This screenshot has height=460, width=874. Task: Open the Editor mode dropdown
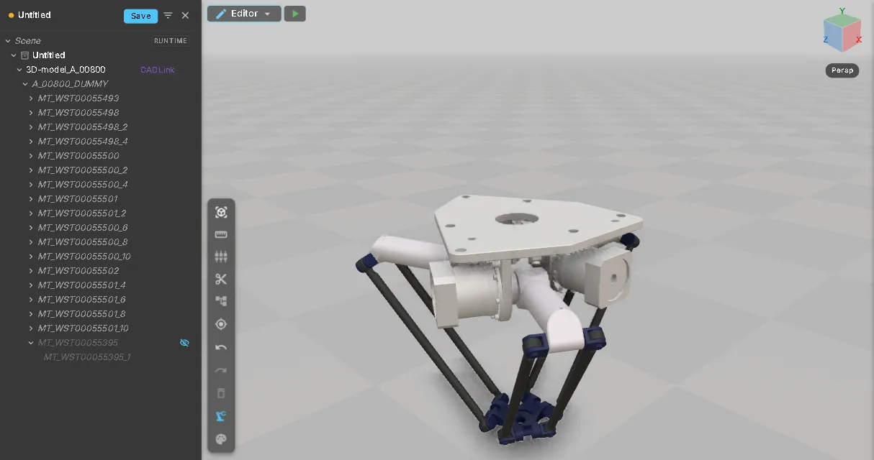(x=268, y=14)
